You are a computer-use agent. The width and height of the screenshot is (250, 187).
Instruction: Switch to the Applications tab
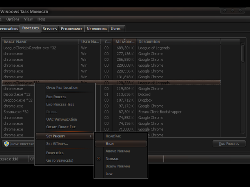click(x=9, y=29)
